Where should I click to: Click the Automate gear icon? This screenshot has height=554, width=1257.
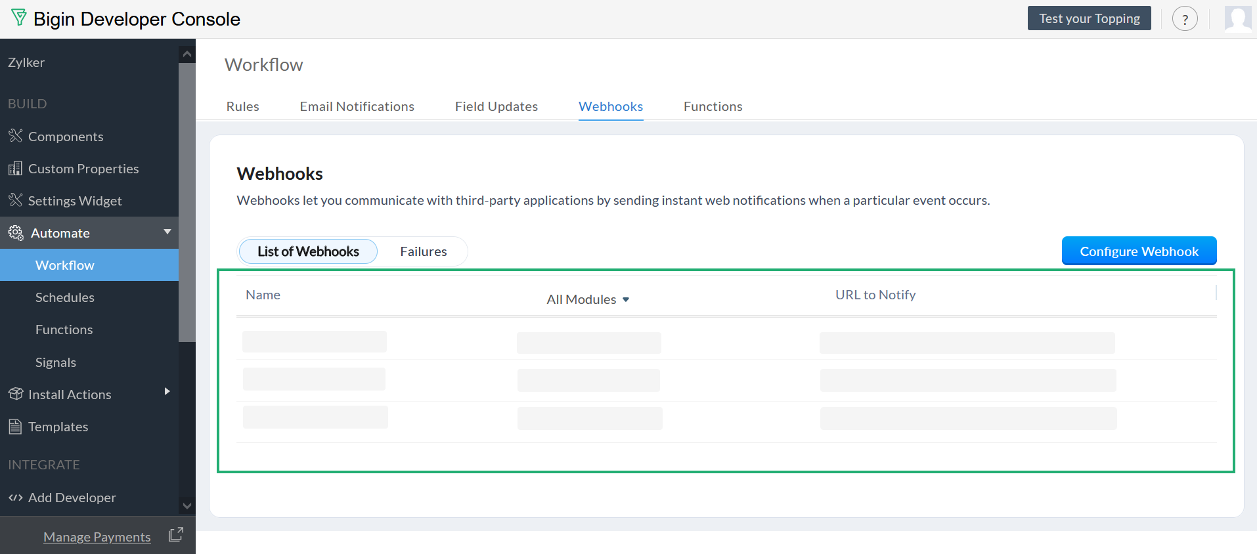pos(16,232)
